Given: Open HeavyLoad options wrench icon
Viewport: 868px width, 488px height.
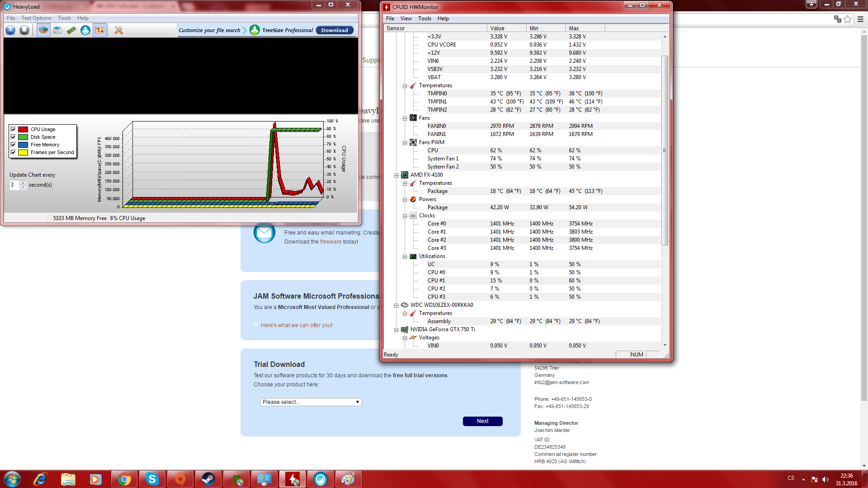Looking at the screenshot, I should 119,30.
